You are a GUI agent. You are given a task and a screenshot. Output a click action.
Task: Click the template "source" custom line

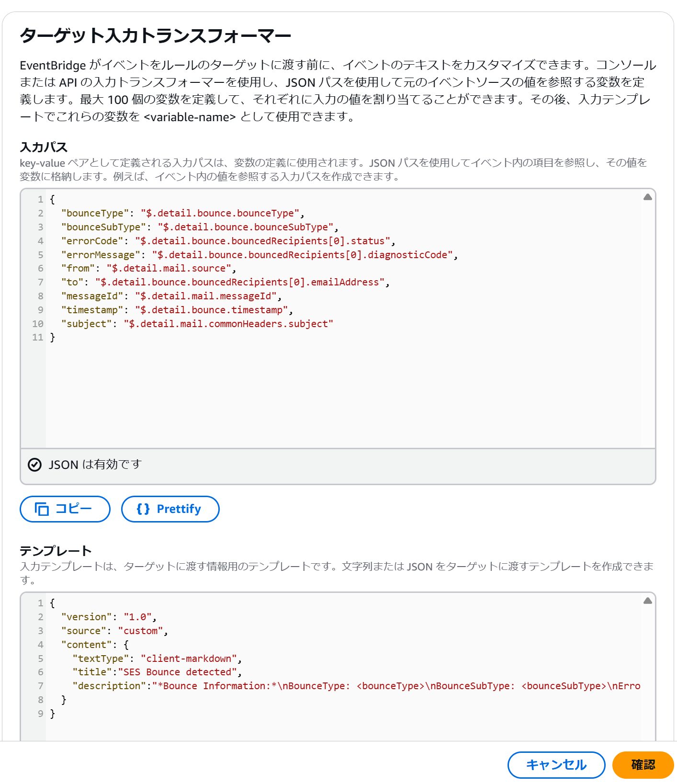coord(114,631)
